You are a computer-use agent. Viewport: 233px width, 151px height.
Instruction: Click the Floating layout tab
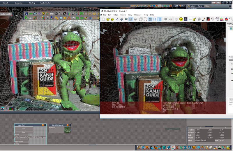pyautogui.click(x=32, y=3)
